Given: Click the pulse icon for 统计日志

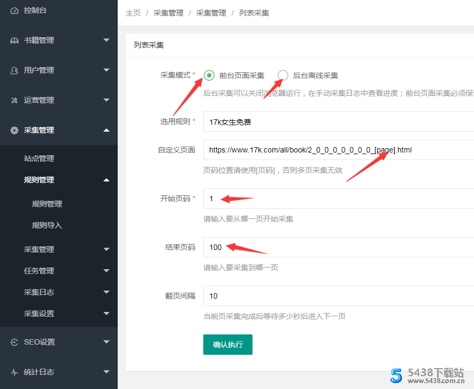Looking at the screenshot, I should coord(14,372).
